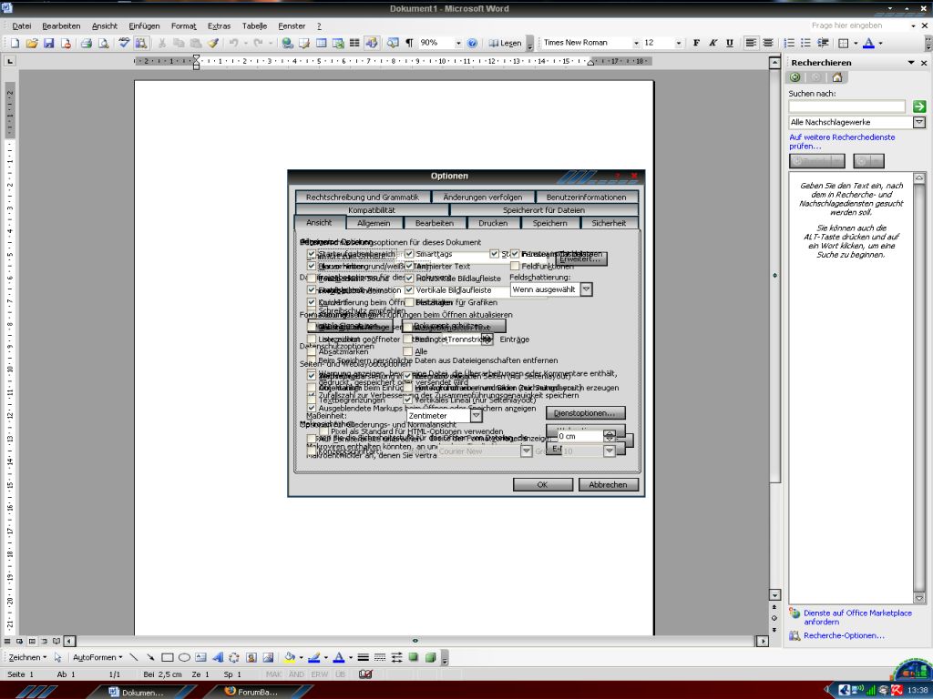Open the Alle Nachschlagewerke dropdown
This screenshot has width=933, height=699.
pos(919,122)
